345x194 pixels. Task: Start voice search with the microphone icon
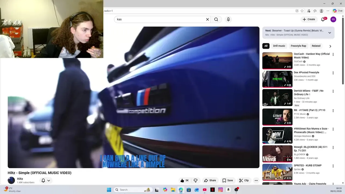[x=228, y=19]
